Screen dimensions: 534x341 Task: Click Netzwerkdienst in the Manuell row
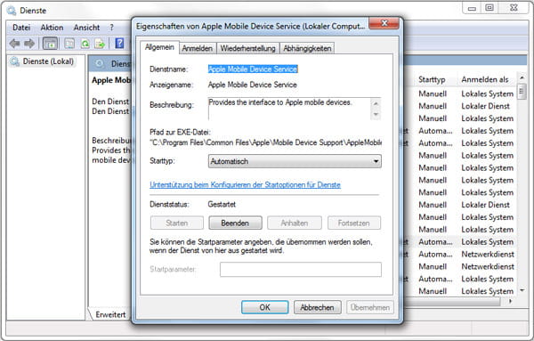[488, 266]
